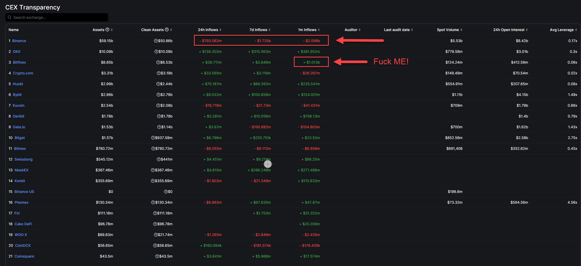Click the info icon beside Bitfinex clean assets $6.53b
This screenshot has height=266, width=581.
pyautogui.click(x=158, y=62)
